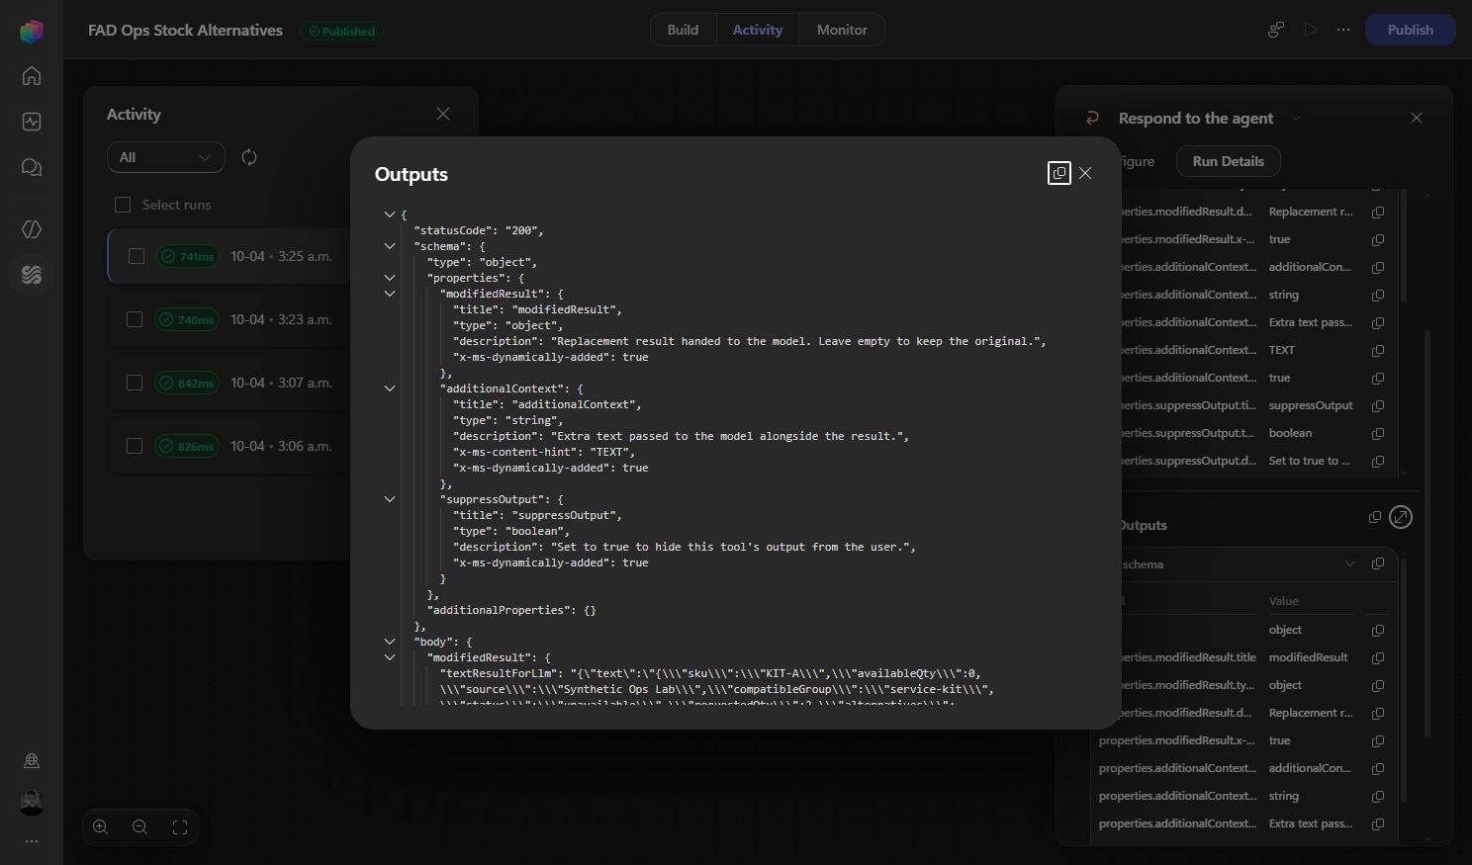
Task: Close the Activity panel
Action: point(443,114)
